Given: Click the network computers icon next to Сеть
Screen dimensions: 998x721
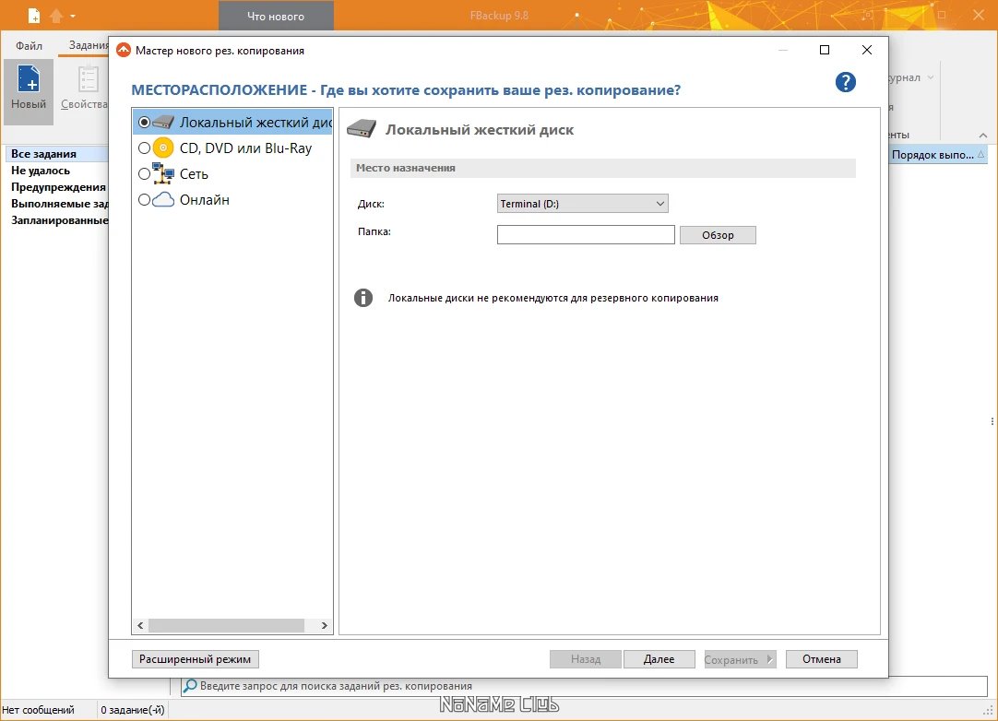Looking at the screenshot, I should (x=163, y=173).
